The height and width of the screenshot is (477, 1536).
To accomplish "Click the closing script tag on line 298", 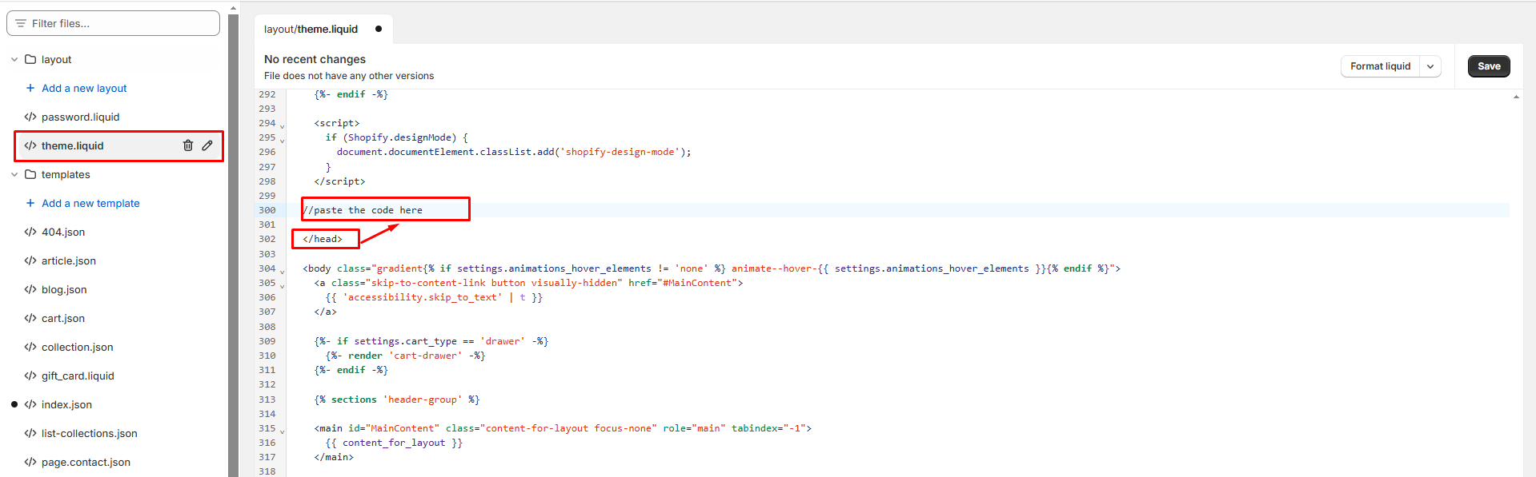I will [x=339, y=181].
